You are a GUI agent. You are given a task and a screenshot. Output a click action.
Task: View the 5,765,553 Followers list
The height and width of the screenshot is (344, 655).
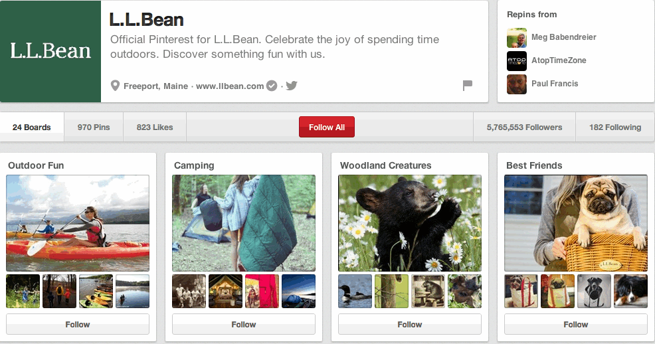pyautogui.click(x=524, y=127)
